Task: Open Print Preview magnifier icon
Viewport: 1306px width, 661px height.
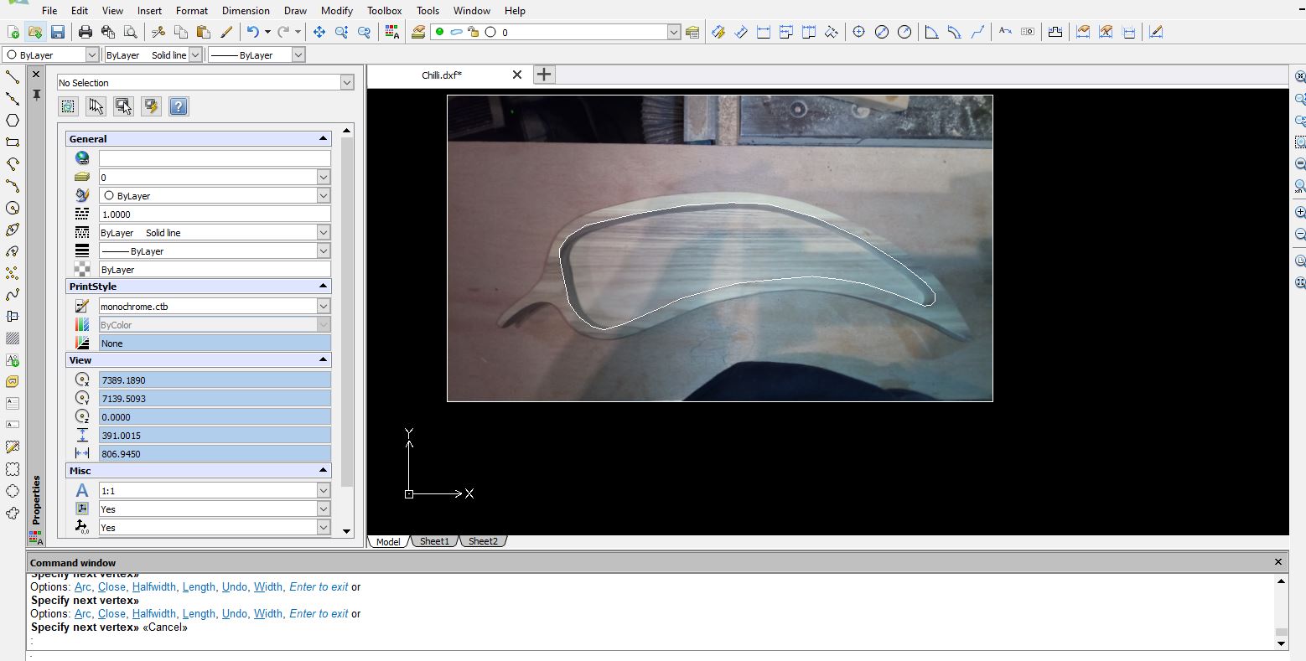Action: click(x=130, y=32)
